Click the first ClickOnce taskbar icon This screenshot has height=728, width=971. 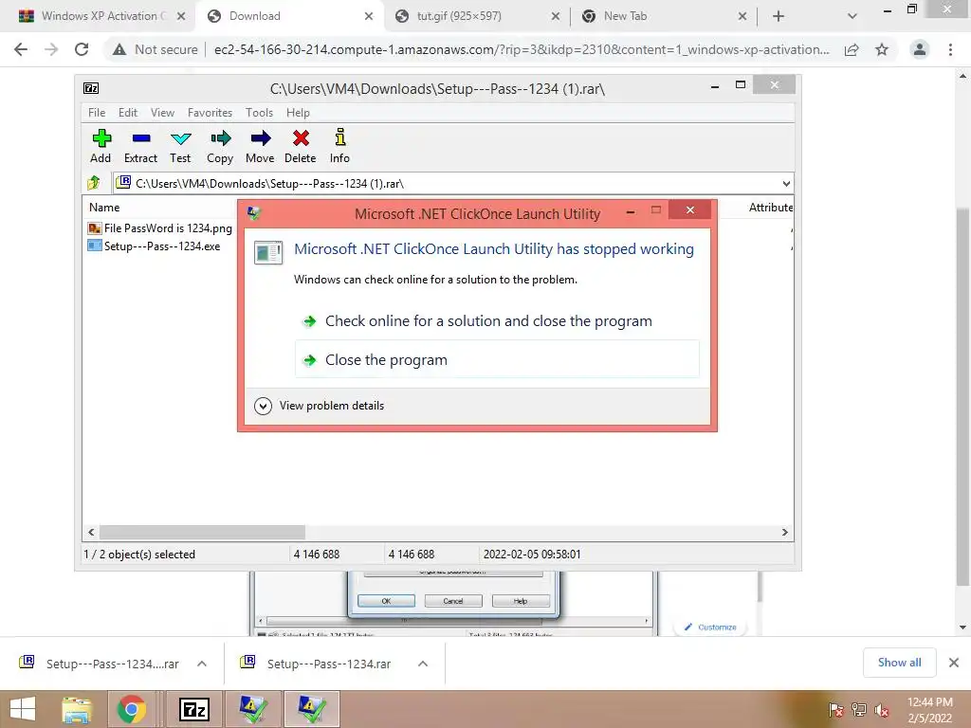(253, 709)
